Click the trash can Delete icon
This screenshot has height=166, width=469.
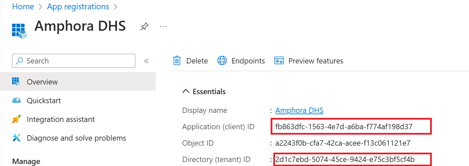[x=177, y=61]
